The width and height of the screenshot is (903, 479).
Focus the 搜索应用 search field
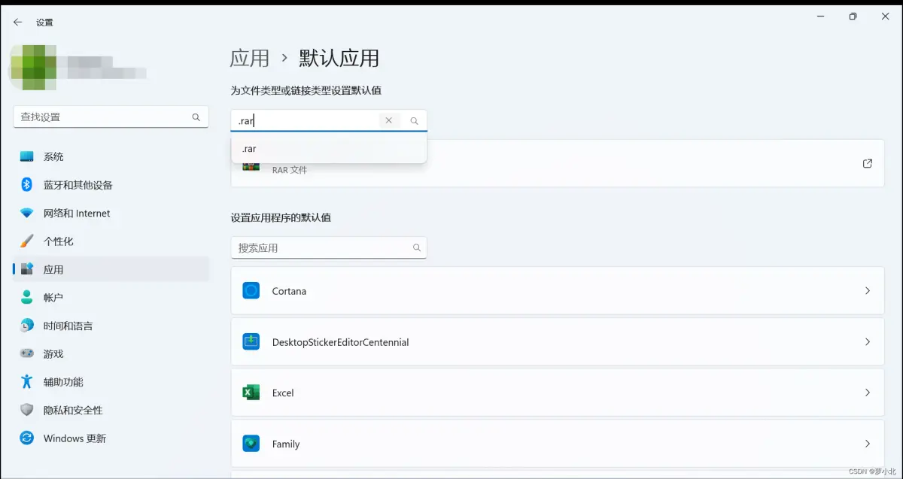click(329, 247)
